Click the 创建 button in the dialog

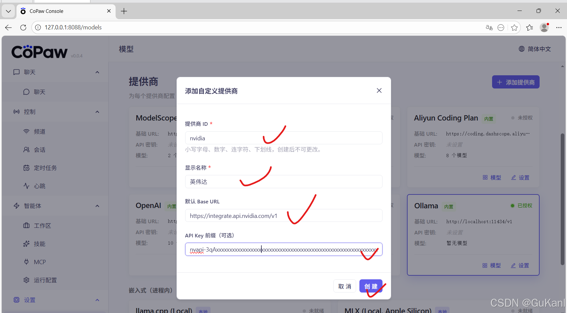point(371,286)
